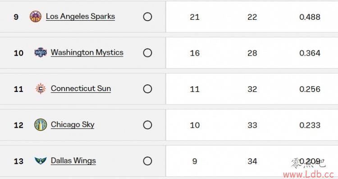Click the Los Angeles Sparks team logo

coord(36,17)
